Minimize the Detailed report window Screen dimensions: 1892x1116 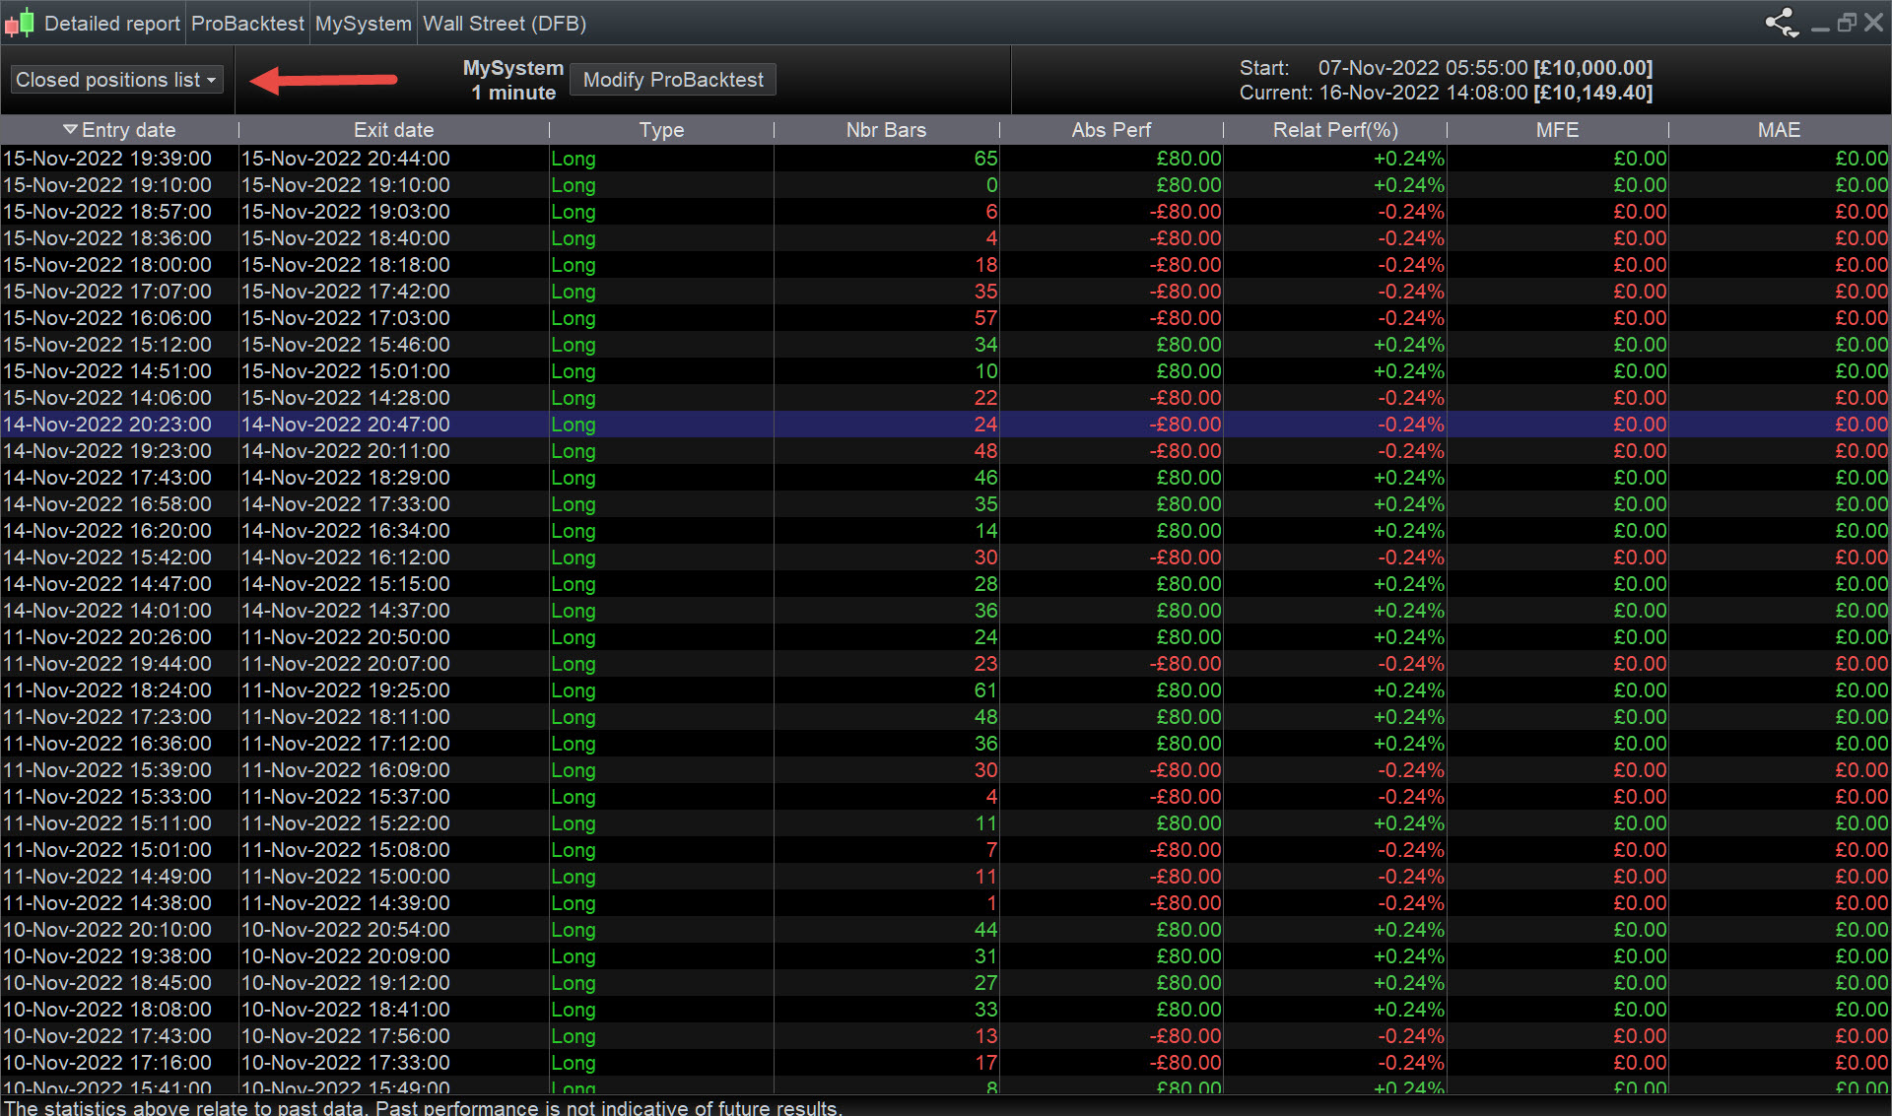point(1820,26)
